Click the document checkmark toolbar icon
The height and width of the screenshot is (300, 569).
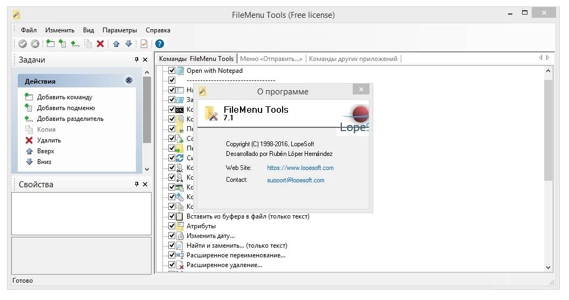point(144,44)
